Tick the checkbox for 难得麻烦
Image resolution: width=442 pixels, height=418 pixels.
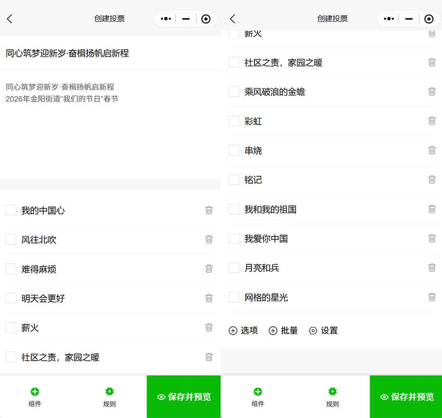11,269
